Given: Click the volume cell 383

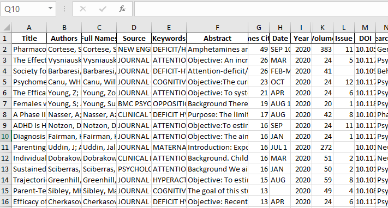Looking at the screenshot, I should tap(323, 50).
